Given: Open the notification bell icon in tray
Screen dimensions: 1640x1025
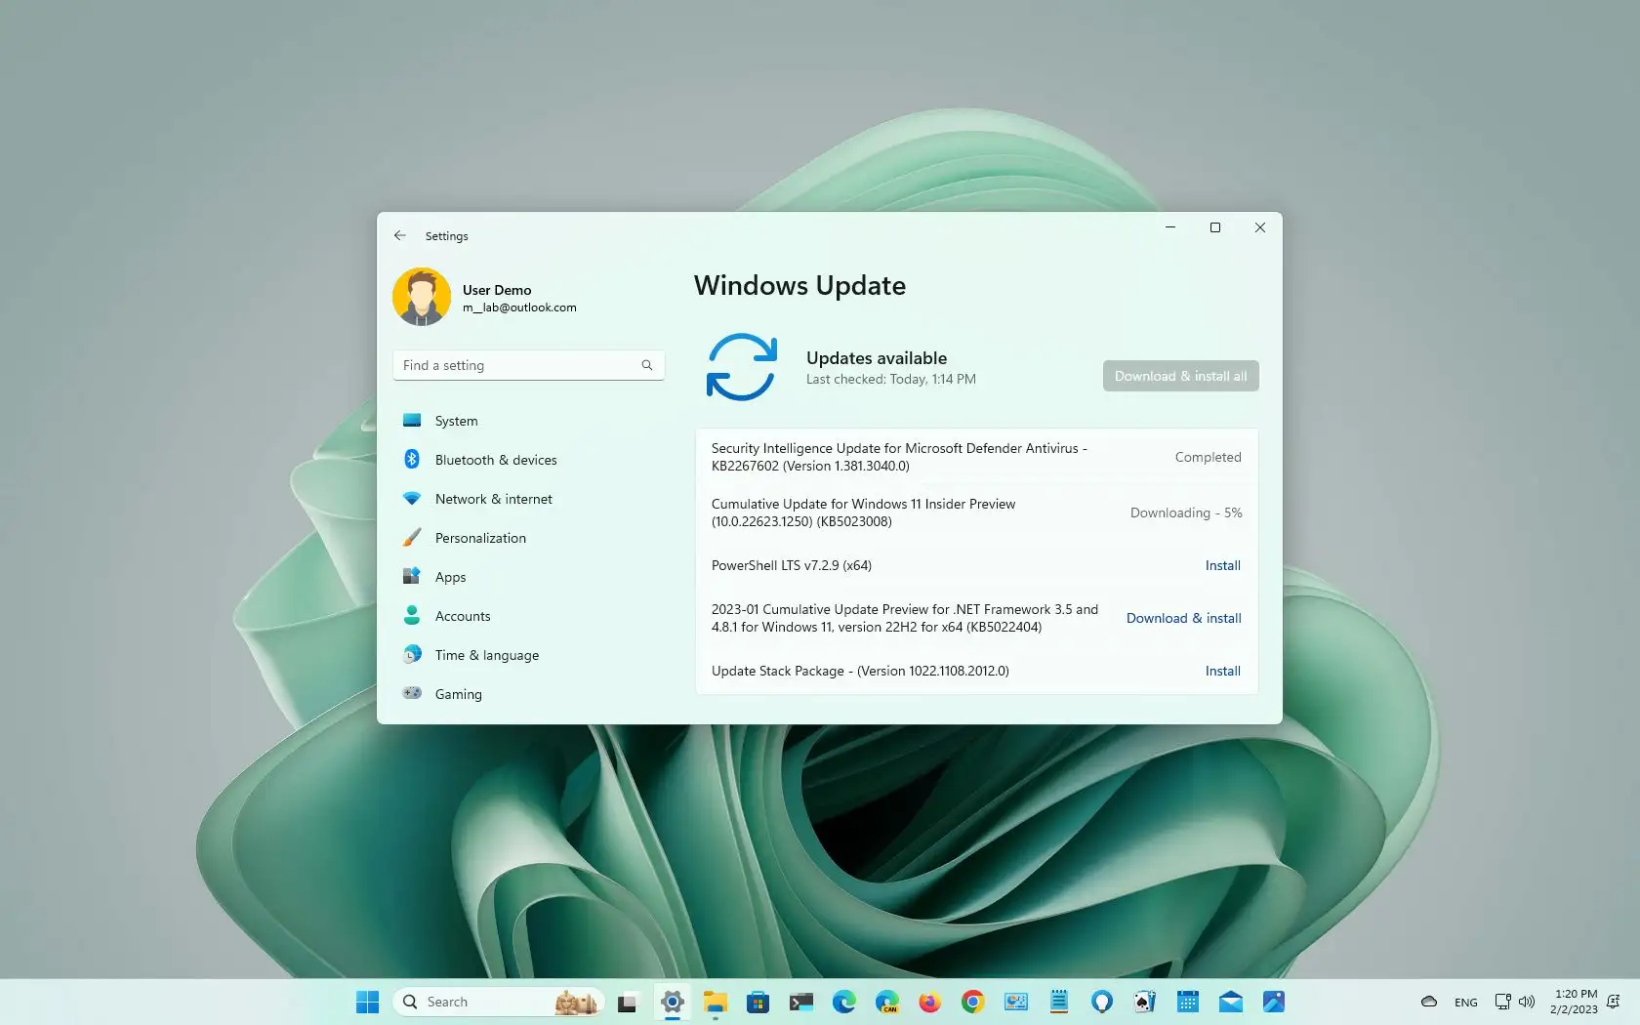Looking at the screenshot, I should pos(1613,1002).
